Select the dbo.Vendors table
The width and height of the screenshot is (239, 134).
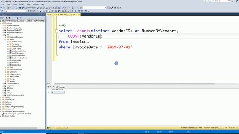[x=16, y=65]
